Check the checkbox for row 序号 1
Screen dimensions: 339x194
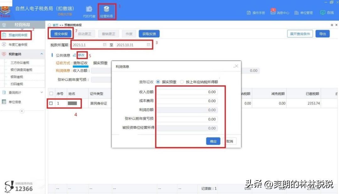[51, 103]
